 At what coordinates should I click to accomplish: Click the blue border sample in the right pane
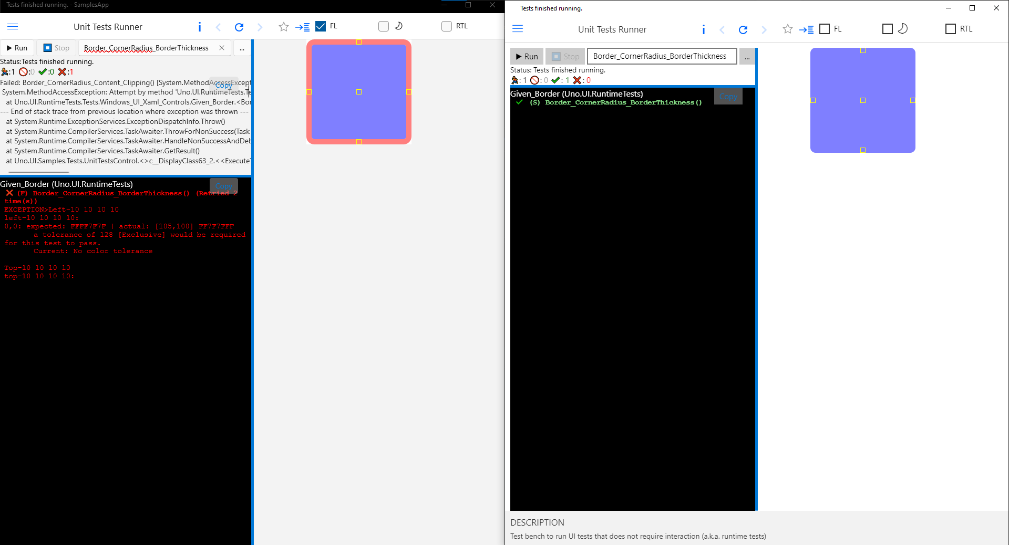click(862, 100)
